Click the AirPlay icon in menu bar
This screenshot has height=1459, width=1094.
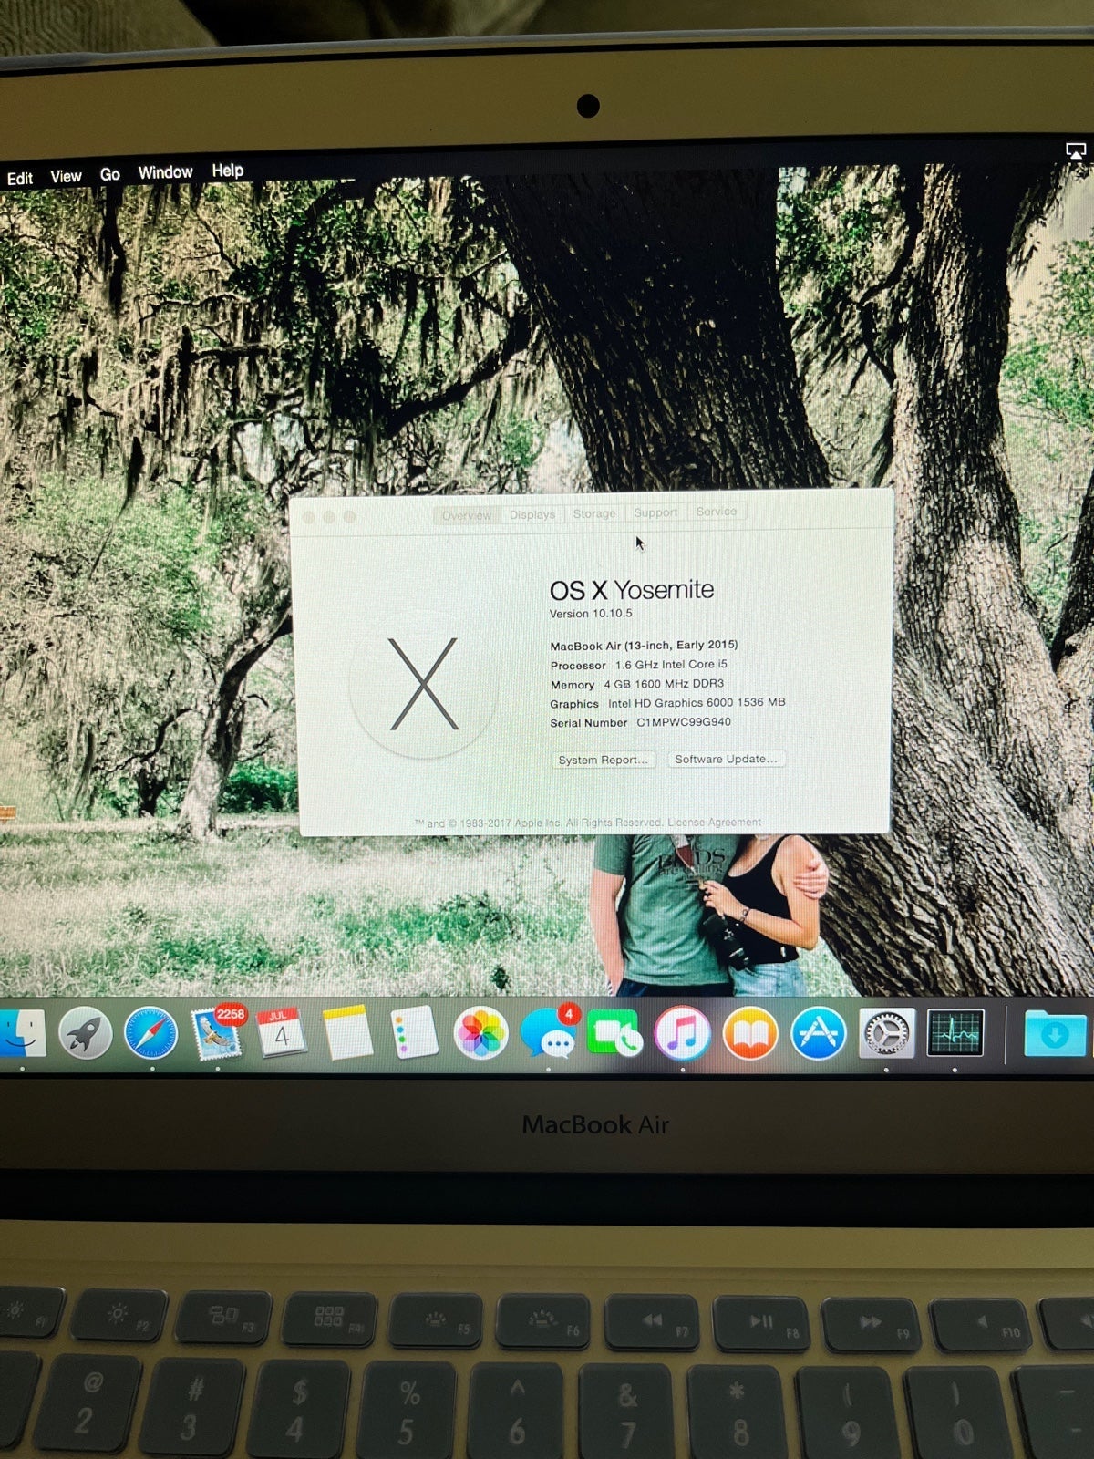click(x=1076, y=151)
